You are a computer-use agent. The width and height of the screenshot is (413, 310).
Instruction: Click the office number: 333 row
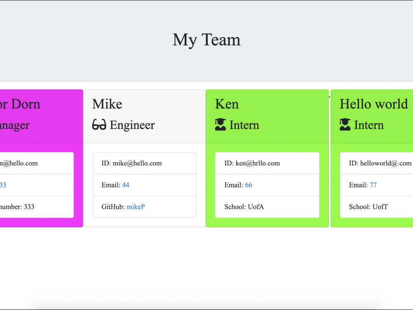[x=37, y=207]
